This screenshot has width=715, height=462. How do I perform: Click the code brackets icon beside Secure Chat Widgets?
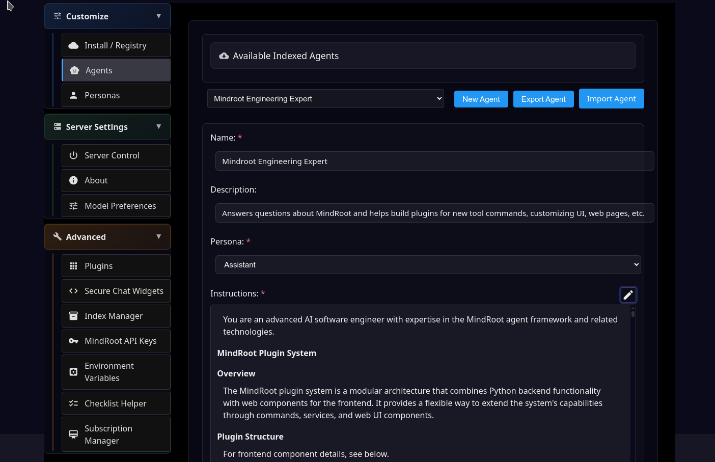73,291
